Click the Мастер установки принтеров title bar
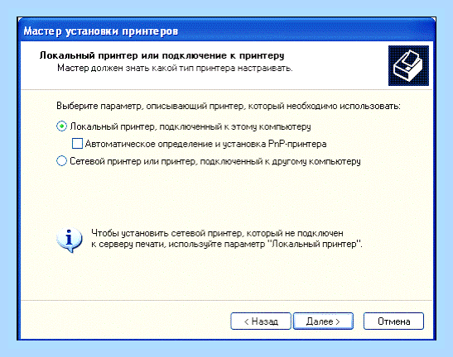Image resolution: width=453 pixels, height=357 pixels. [x=227, y=31]
